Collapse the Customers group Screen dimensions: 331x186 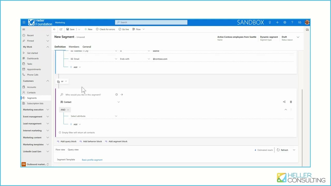(48, 81)
